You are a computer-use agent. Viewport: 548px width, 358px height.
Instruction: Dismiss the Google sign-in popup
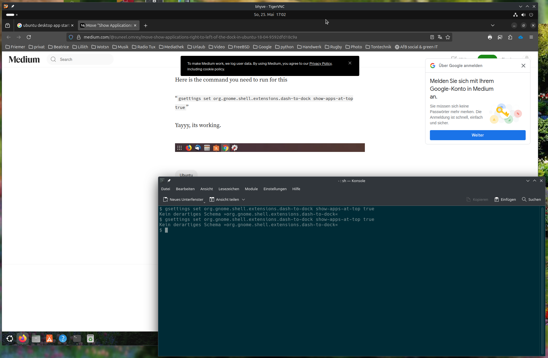[x=523, y=66]
